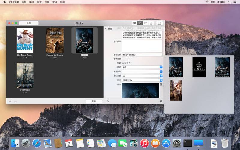
Task: Remove item with the minus icon
Action: pos(16,101)
